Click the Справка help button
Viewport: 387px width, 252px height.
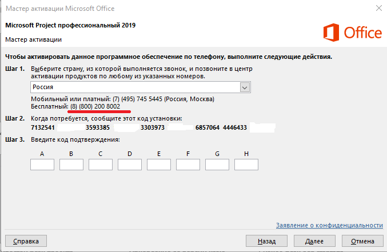tap(26, 241)
